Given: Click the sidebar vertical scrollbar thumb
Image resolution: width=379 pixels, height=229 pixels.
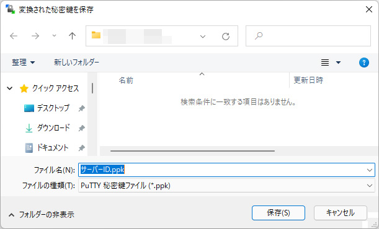Looking at the screenshot, I should (92, 88).
